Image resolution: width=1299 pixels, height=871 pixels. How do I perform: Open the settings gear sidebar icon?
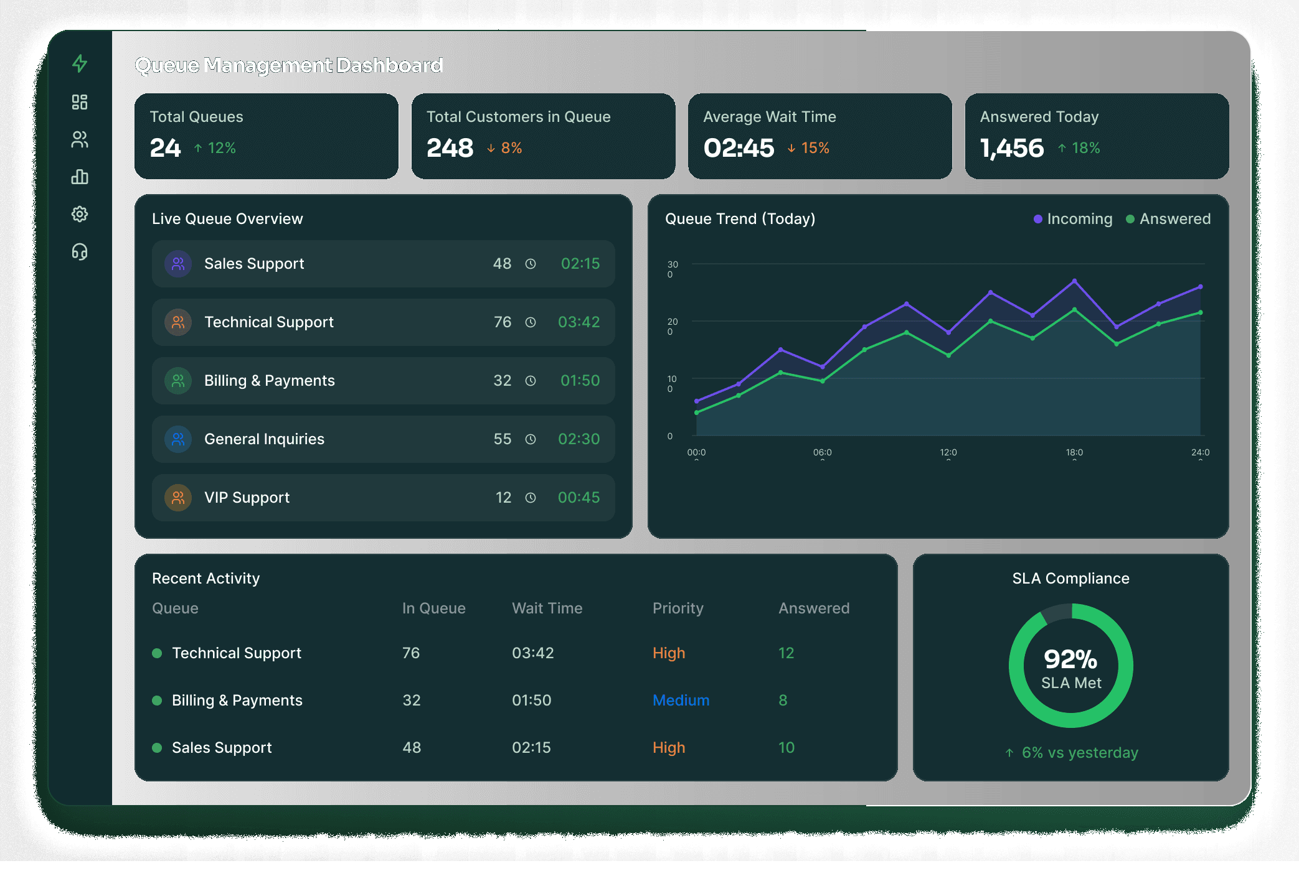(x=80, y=214)
